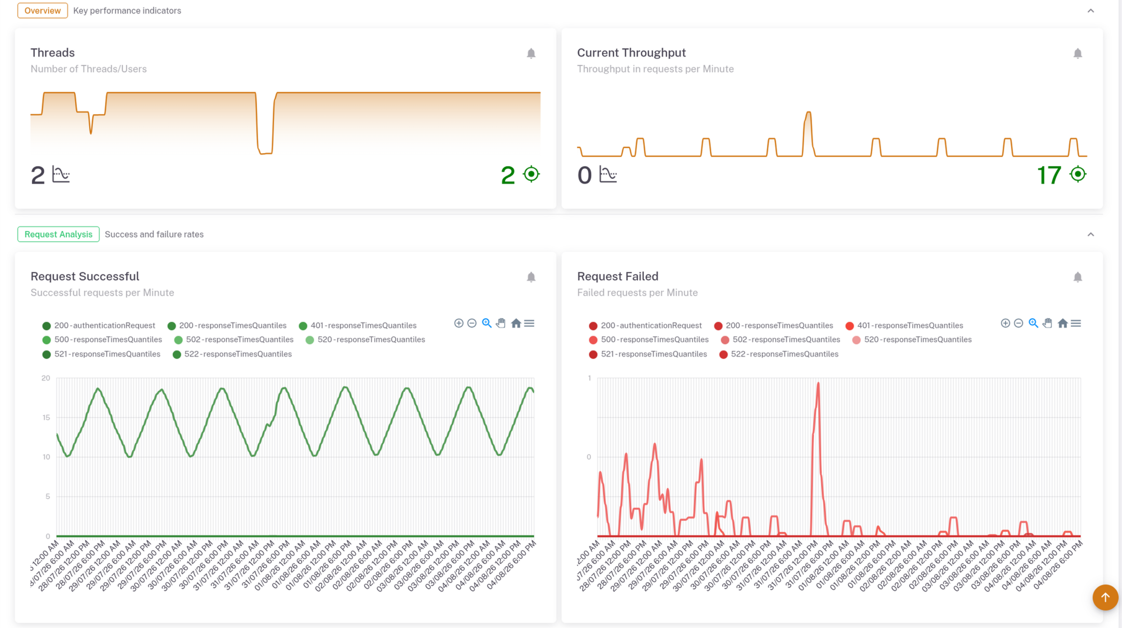Toggle 521-responseTimesQuantiles series in Request Failed legend
Viewport: 1122px width, 628px height.
pyautogui.click(x=648, y=354)
